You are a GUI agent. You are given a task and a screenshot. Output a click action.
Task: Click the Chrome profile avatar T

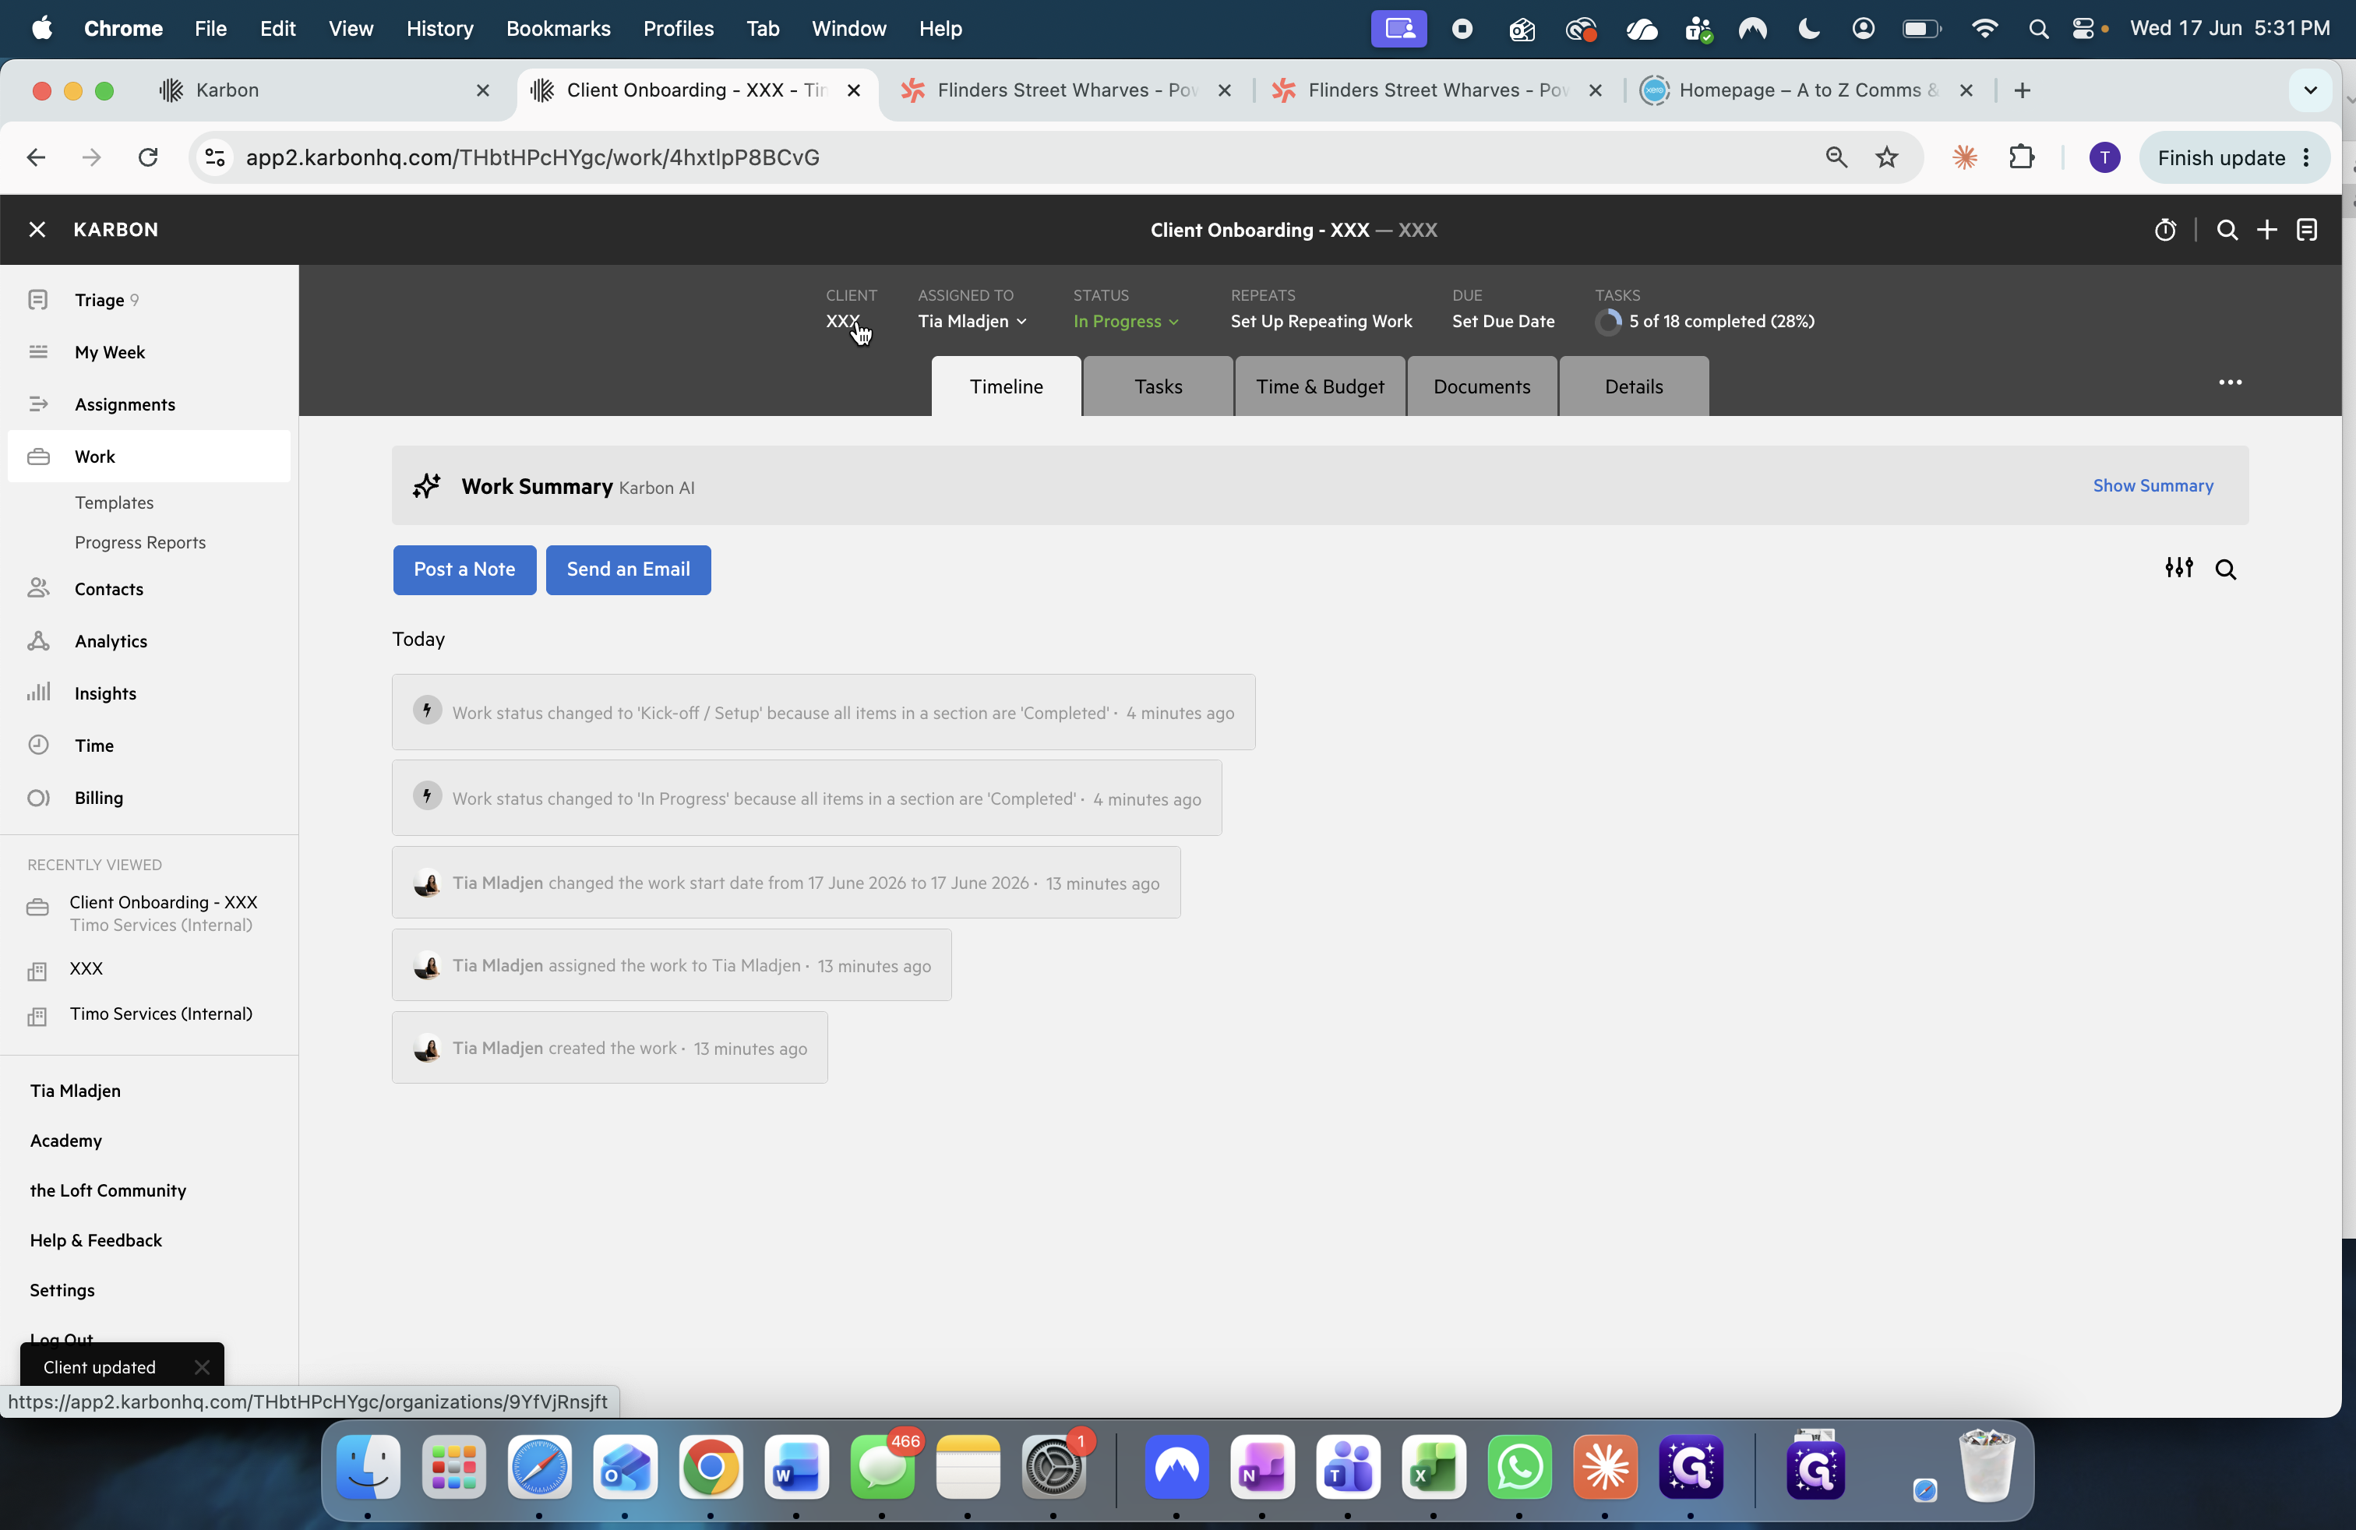pyautogui.click(x=2104, y=157)
